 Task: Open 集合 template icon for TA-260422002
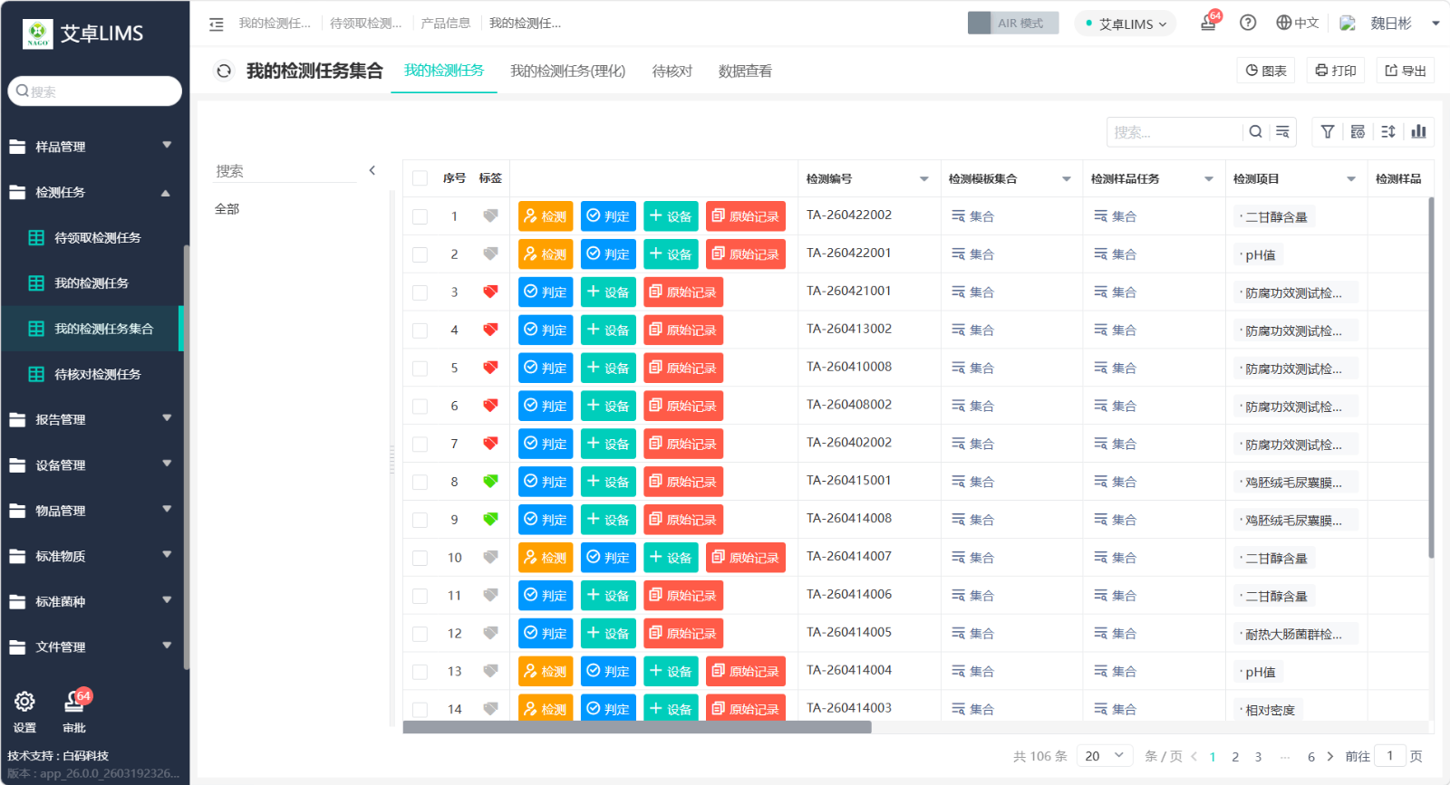pyautogui.click(x=958, y=216)
